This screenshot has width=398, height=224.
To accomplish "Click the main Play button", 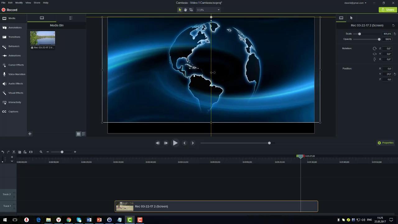I will click(x=175, y=143).
